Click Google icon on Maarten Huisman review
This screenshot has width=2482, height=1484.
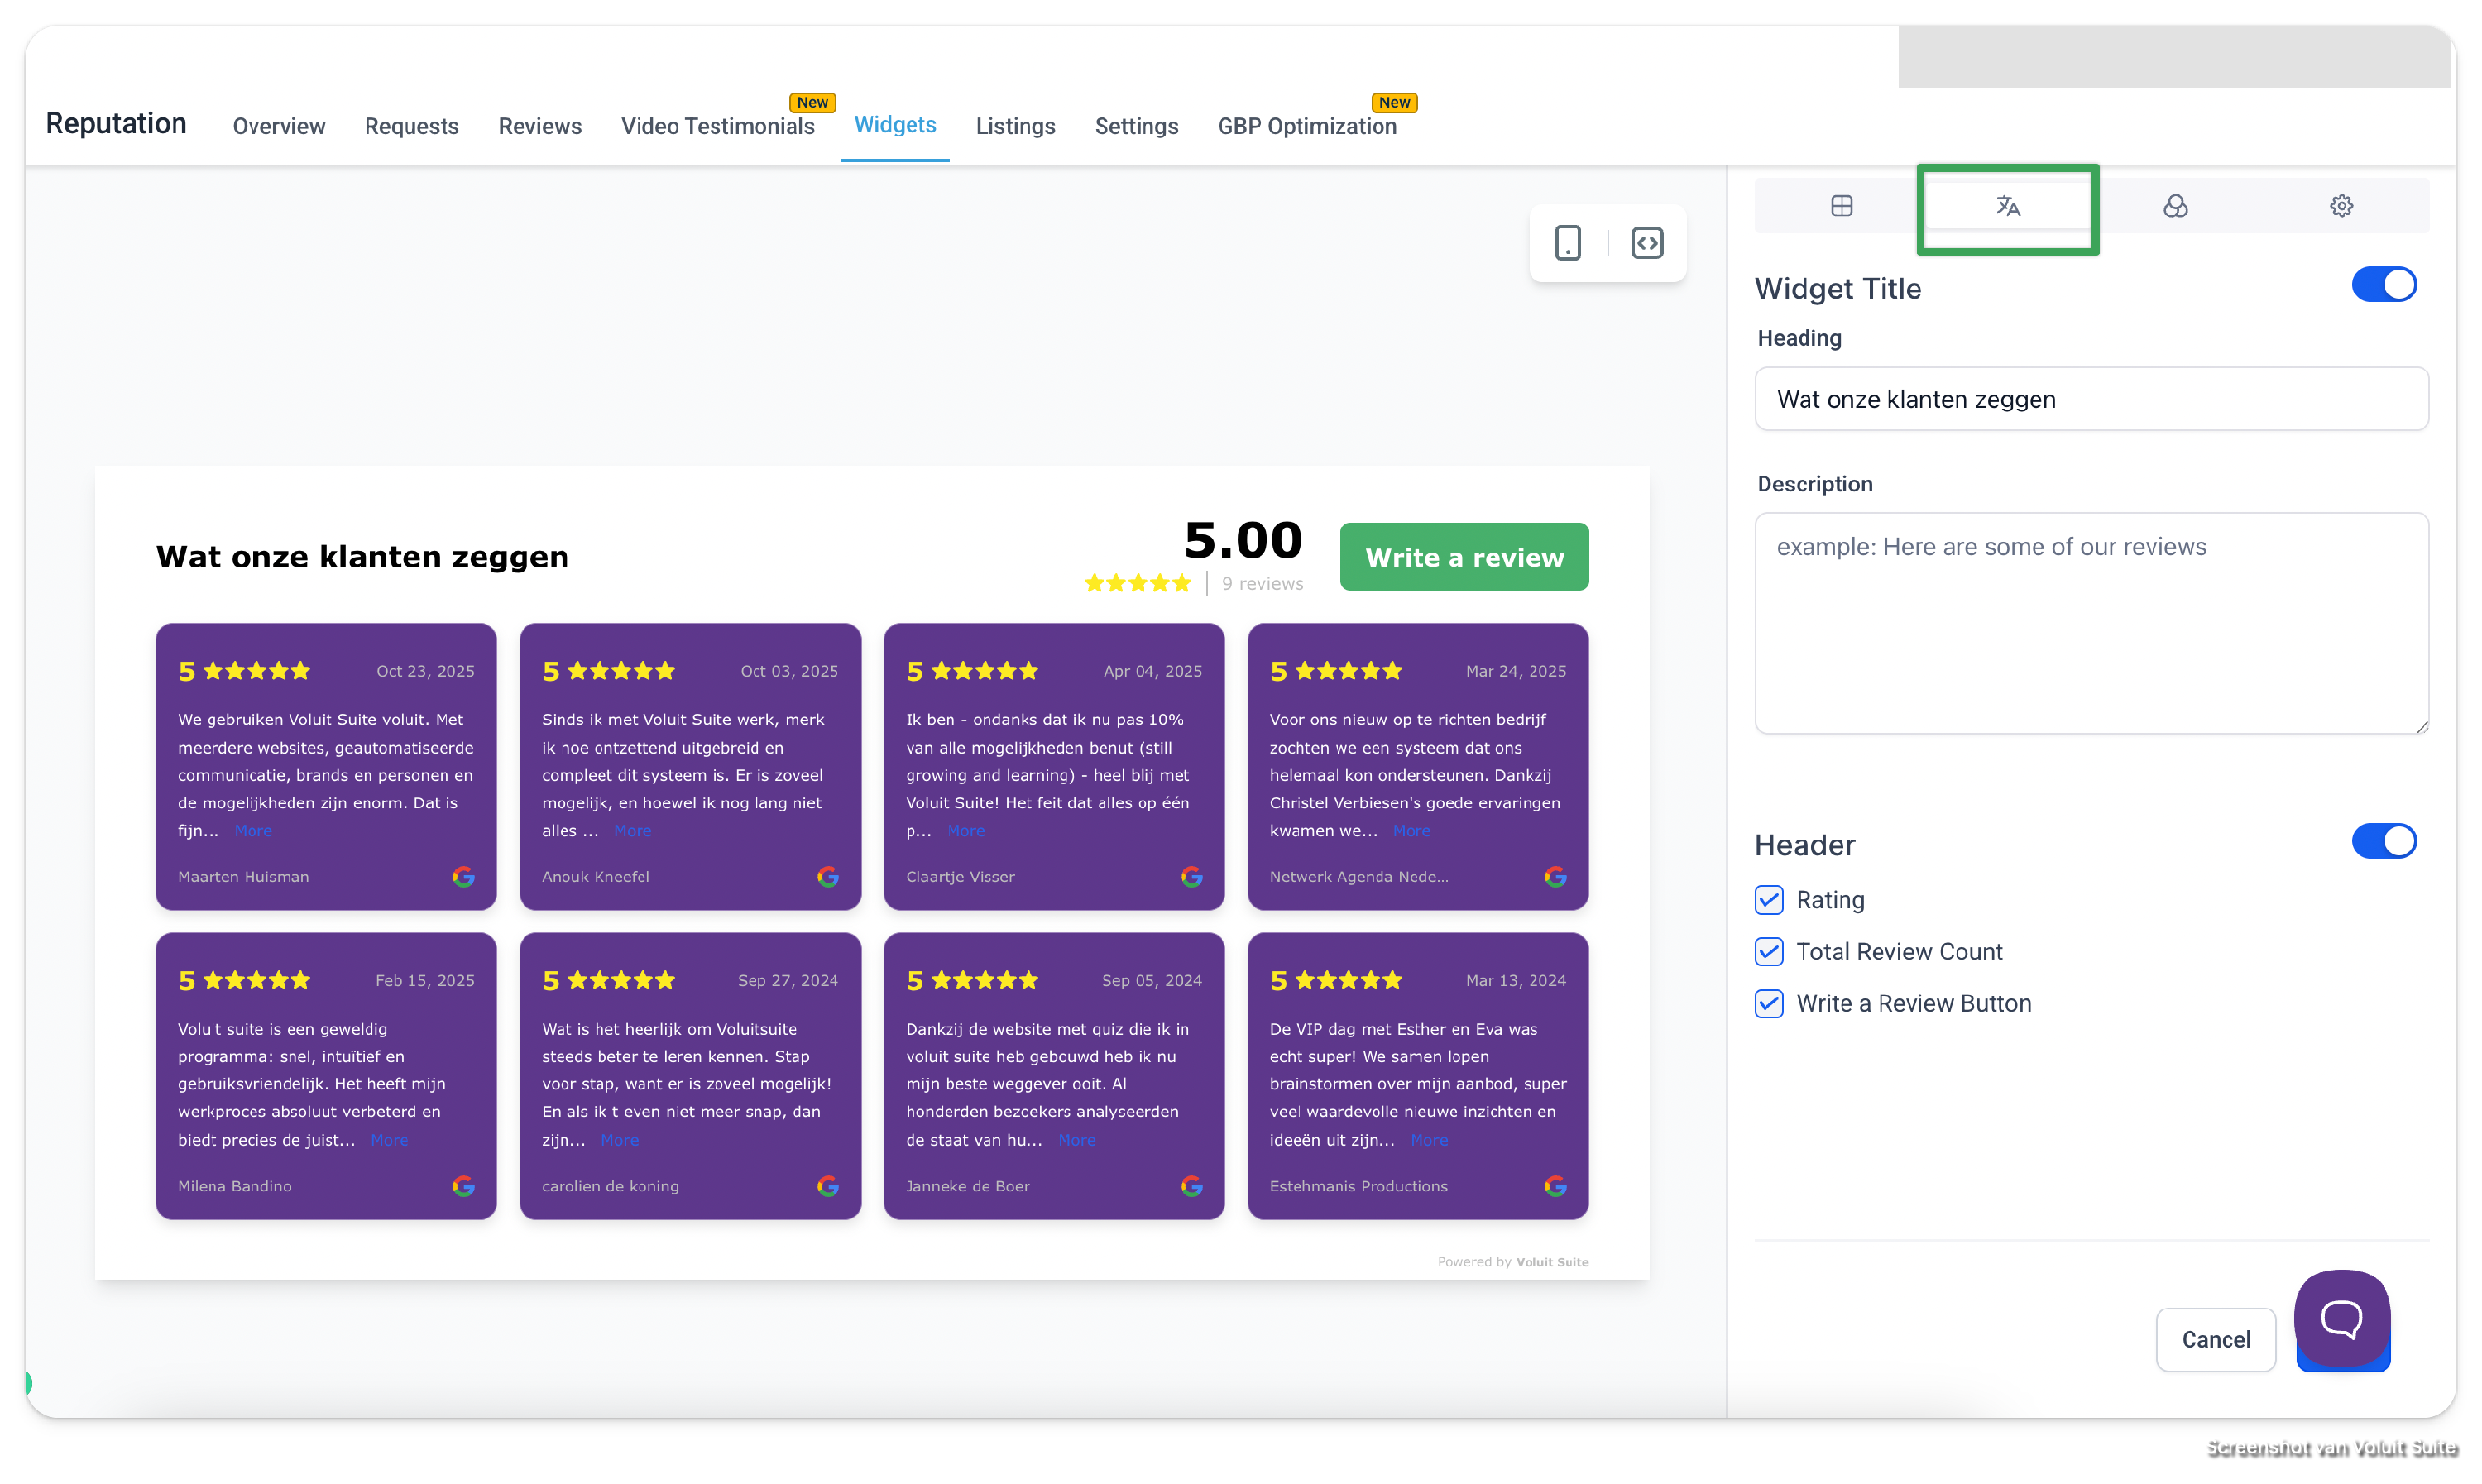[463, 877]
